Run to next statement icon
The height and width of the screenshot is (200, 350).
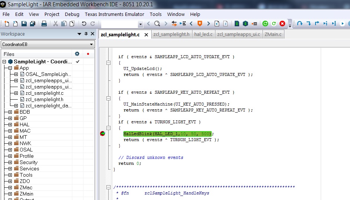326,23
